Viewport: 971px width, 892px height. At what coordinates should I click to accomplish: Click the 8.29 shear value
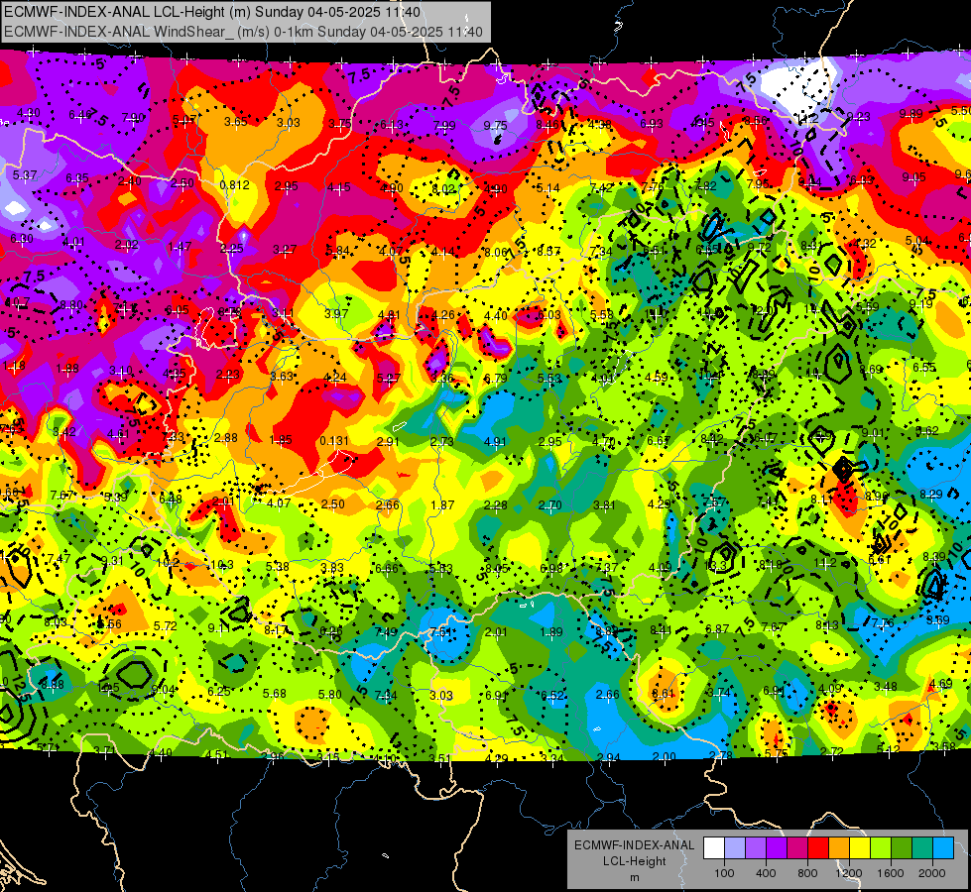click(930, 494)
